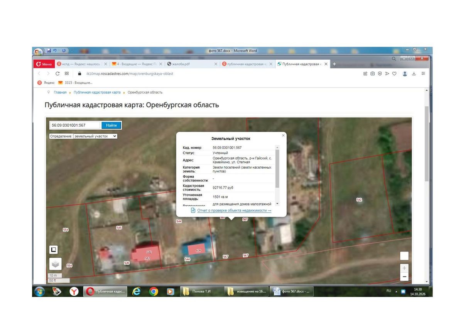463x327 pixels.
Task: Open the Opera Меню button
Action: (x=44, y=64)
